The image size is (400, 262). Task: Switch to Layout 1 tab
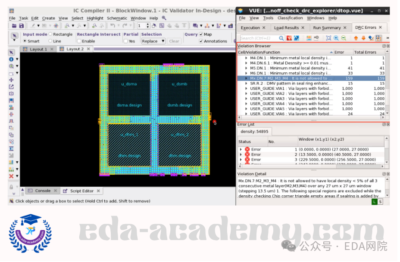[x=38, y=49]
